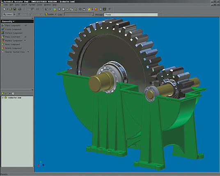Expand the Quarter Section View flyout arrow
The image size is (220, 176).
28,52
